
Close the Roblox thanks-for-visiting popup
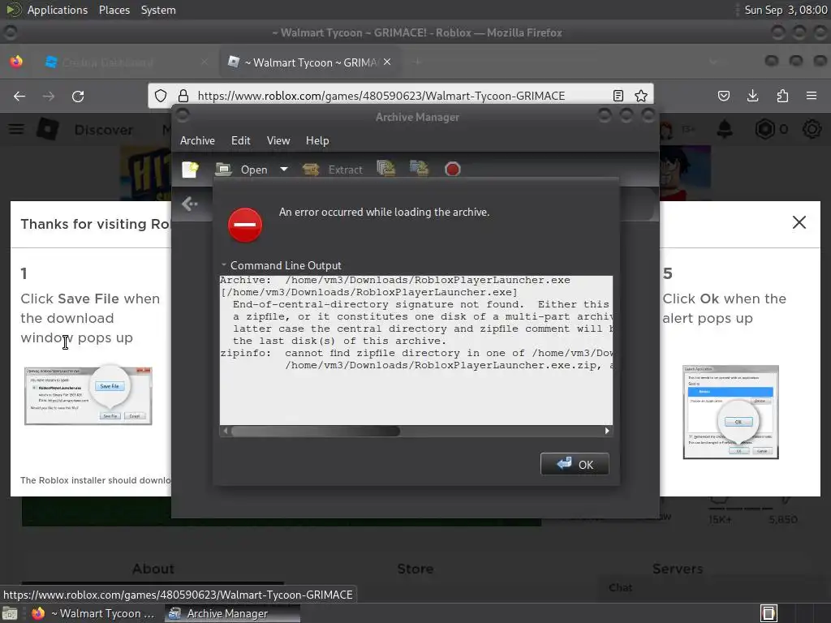(x=799, y=222)
